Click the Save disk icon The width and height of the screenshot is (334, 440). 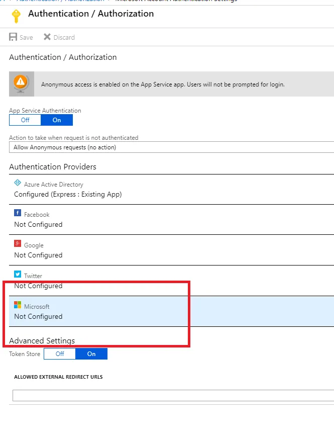coord(13,37)
